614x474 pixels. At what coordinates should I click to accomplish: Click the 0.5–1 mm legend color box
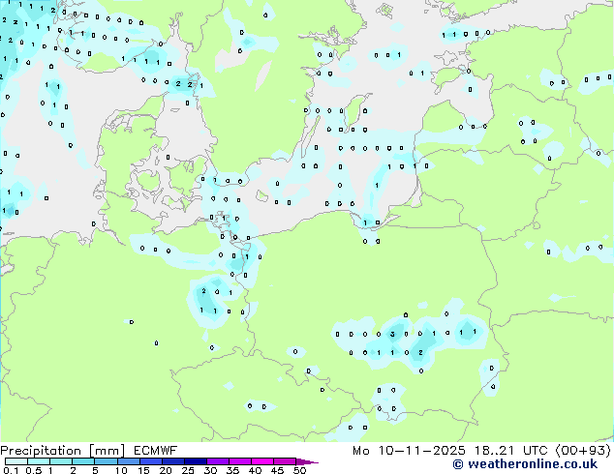click(x=39, y=461)
